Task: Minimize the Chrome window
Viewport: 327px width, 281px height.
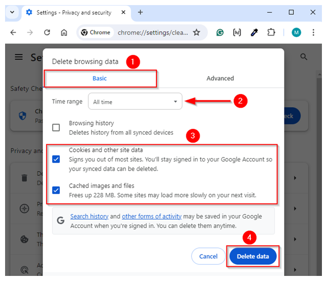Action: click(270, 12)
